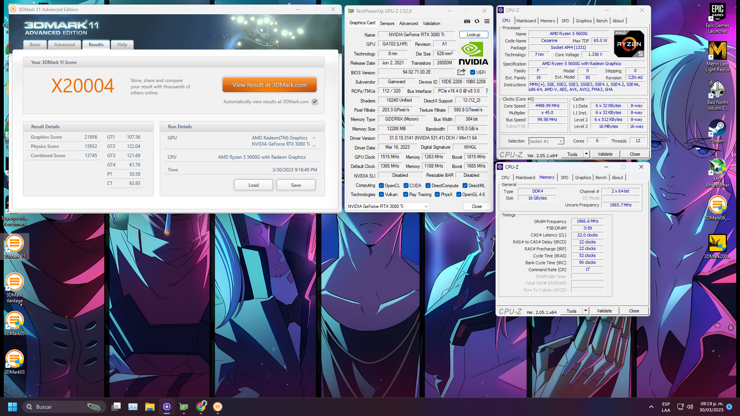Viewport: 740px width, 416px height.
Task: Click the GPU Name field in GPU-Z
Action: 416,35
